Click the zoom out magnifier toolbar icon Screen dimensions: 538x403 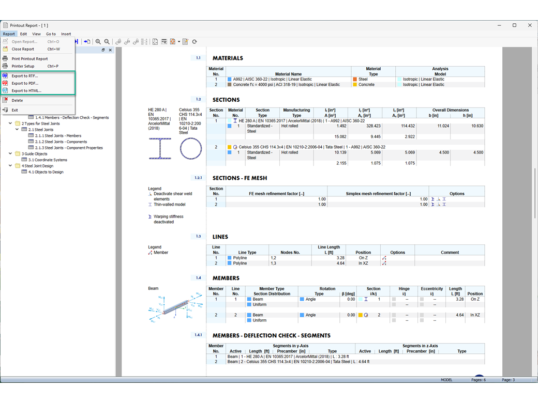click(107, 41)
